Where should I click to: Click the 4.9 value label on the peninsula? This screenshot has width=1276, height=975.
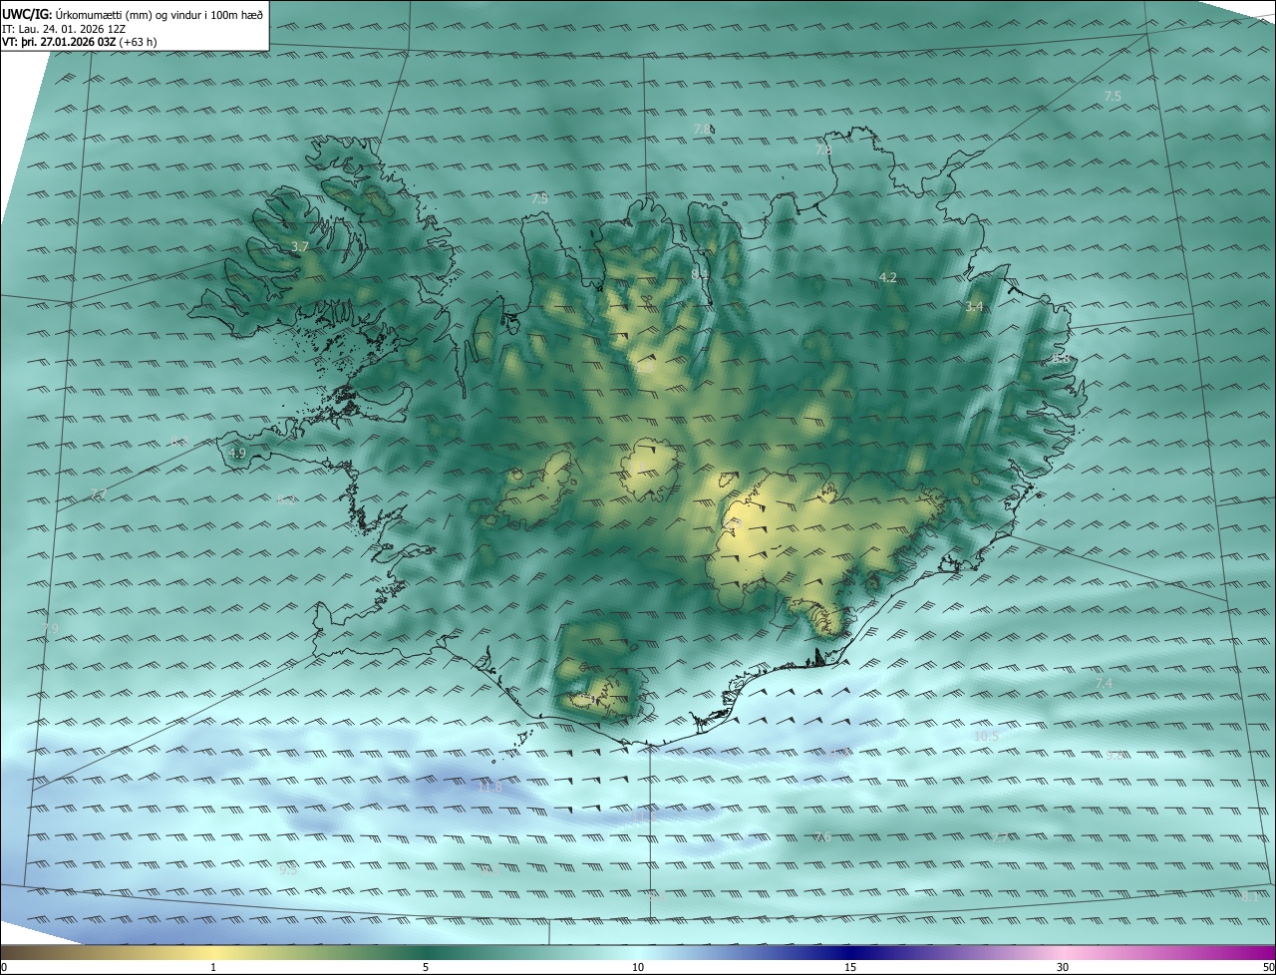click(237, 453)
